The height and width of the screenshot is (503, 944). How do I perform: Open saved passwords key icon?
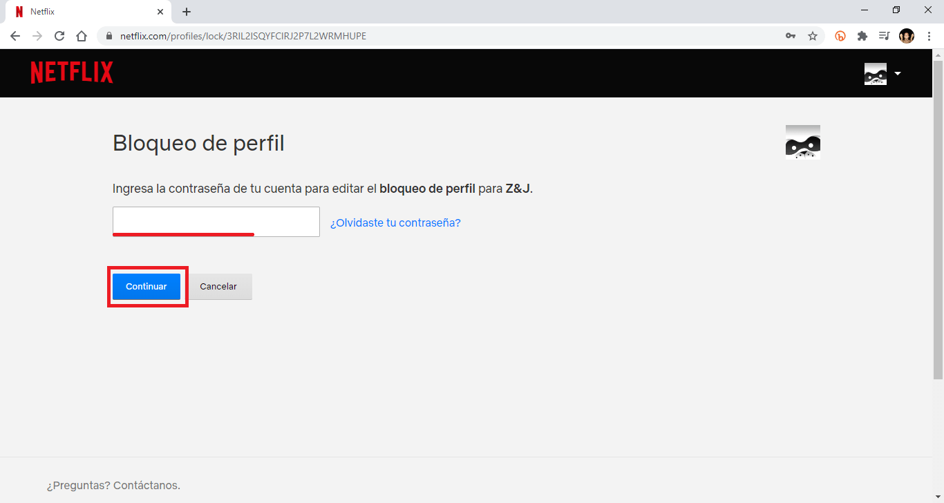[791, 36]
